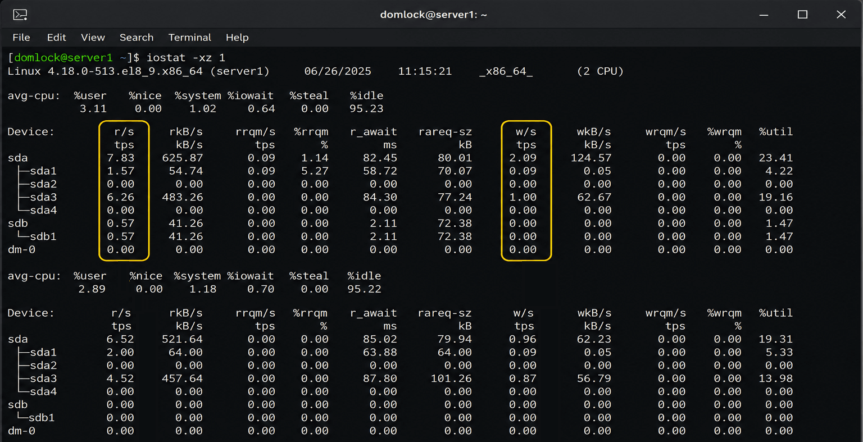Open the Terminal menu
The height and width of the screenshot is (442, 863).
[x=190, y=38]
